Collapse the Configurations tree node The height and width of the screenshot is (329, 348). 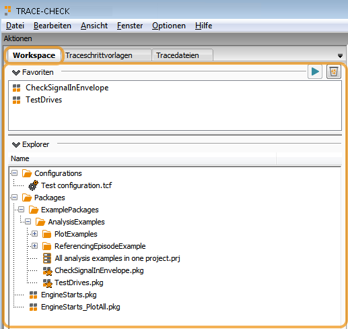[x=15, y=173]
